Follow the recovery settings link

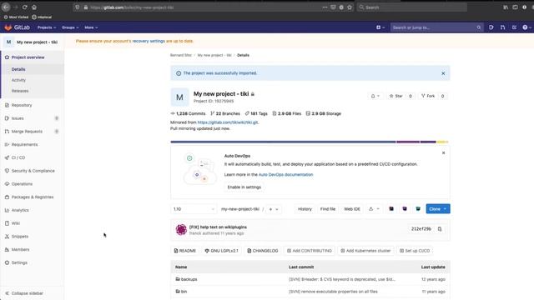[149, 41]
